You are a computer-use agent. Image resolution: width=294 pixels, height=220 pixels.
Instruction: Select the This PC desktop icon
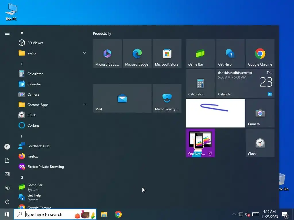pyautogui.click(x=11, y=12)
